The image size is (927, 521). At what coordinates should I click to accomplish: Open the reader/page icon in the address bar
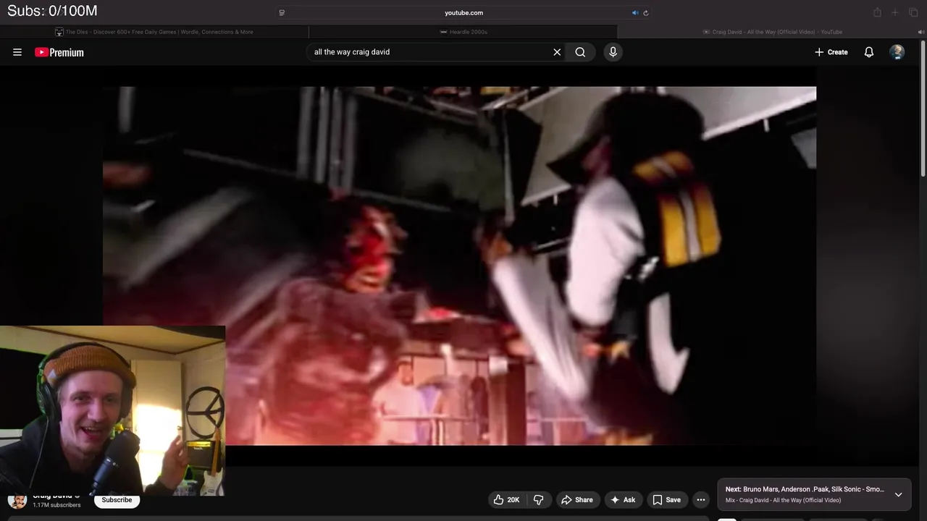click(x=282, y=12)
